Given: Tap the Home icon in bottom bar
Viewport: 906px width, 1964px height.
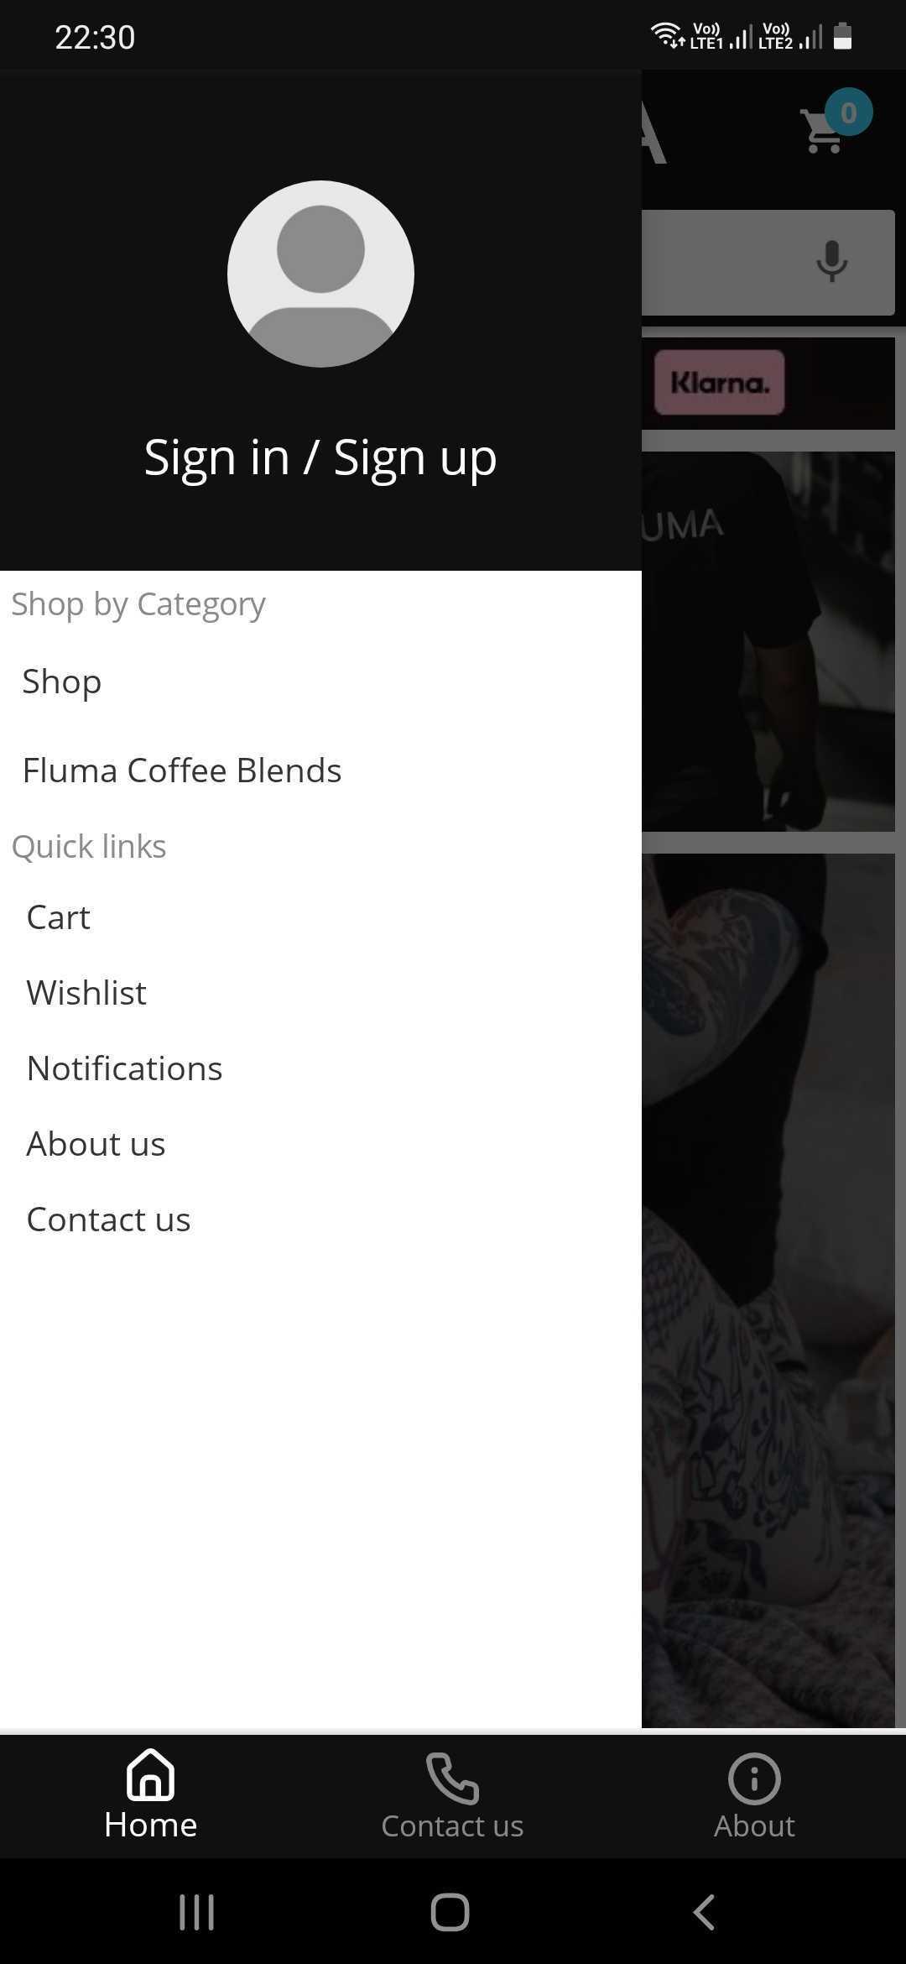Looking at the screenshot, I should point(150,1775).
